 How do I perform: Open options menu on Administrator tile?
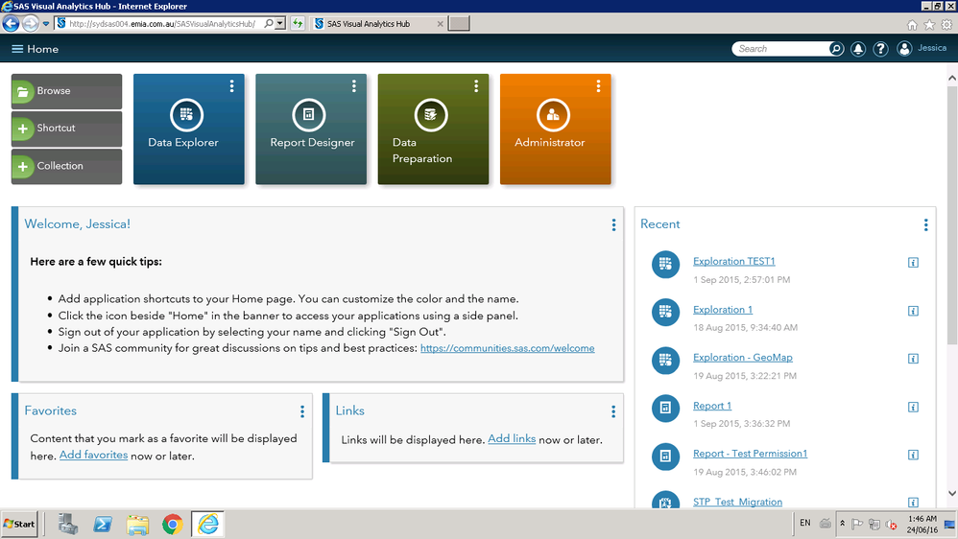598,86
